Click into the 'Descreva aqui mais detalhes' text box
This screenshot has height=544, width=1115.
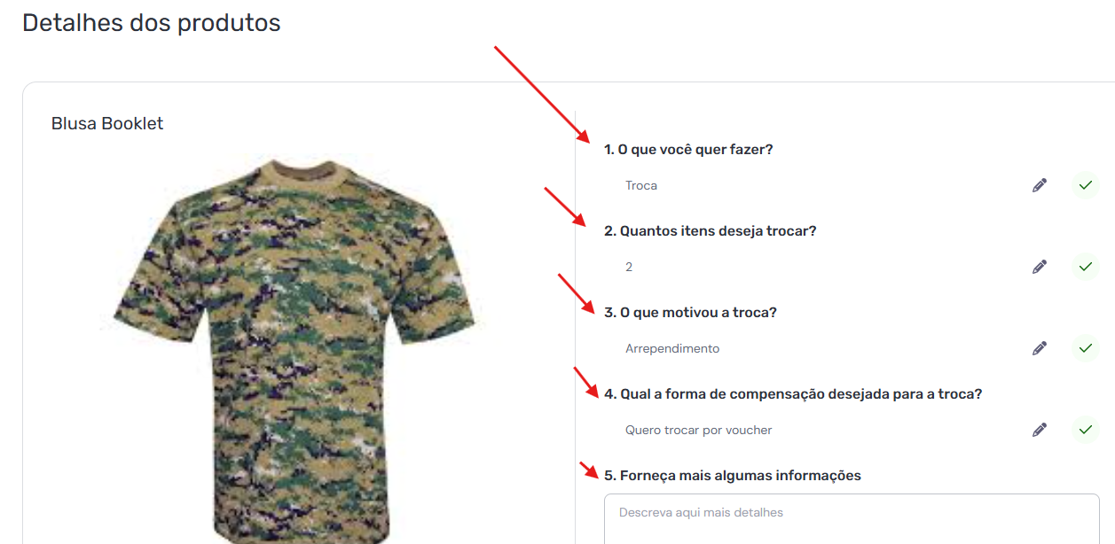click(852, 519)
